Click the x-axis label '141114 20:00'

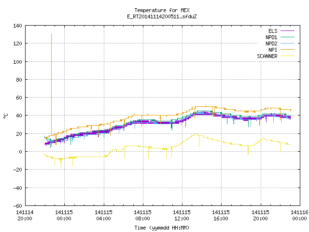coord(25,216)
